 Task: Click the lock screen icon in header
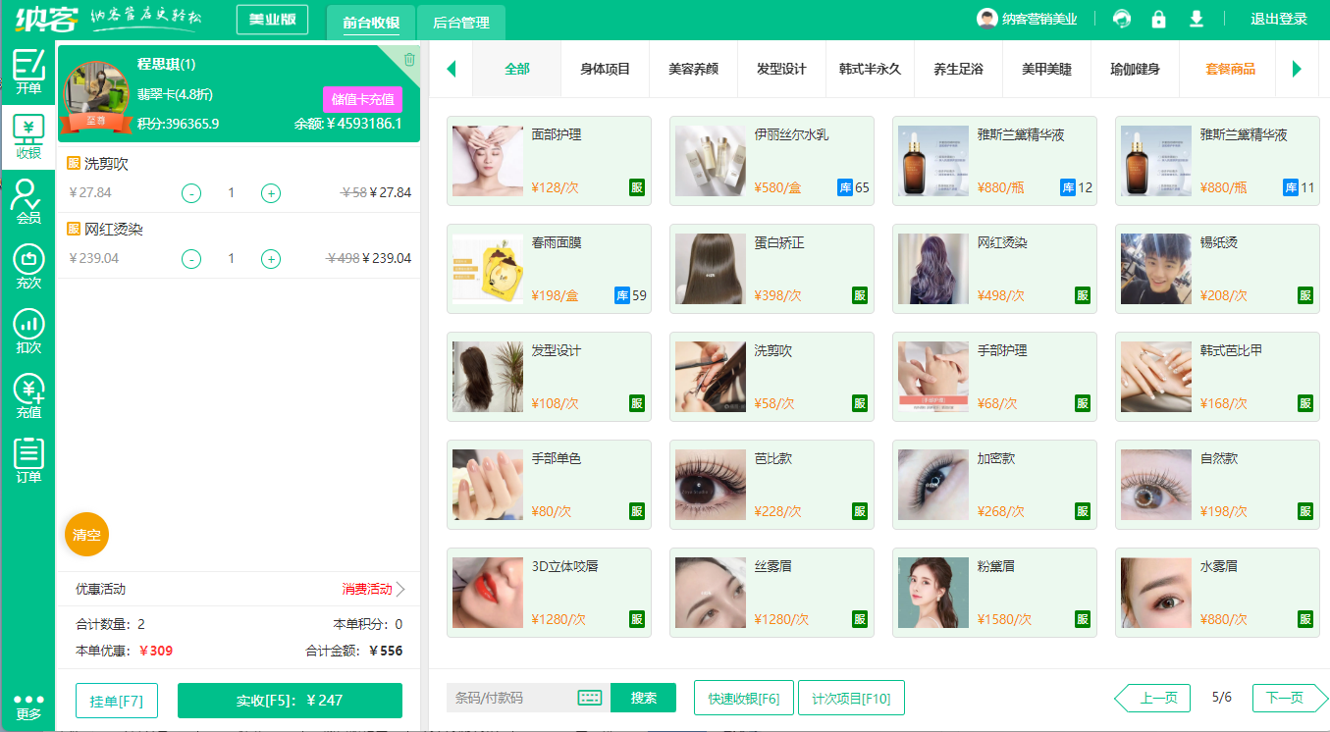[1158, 20]
